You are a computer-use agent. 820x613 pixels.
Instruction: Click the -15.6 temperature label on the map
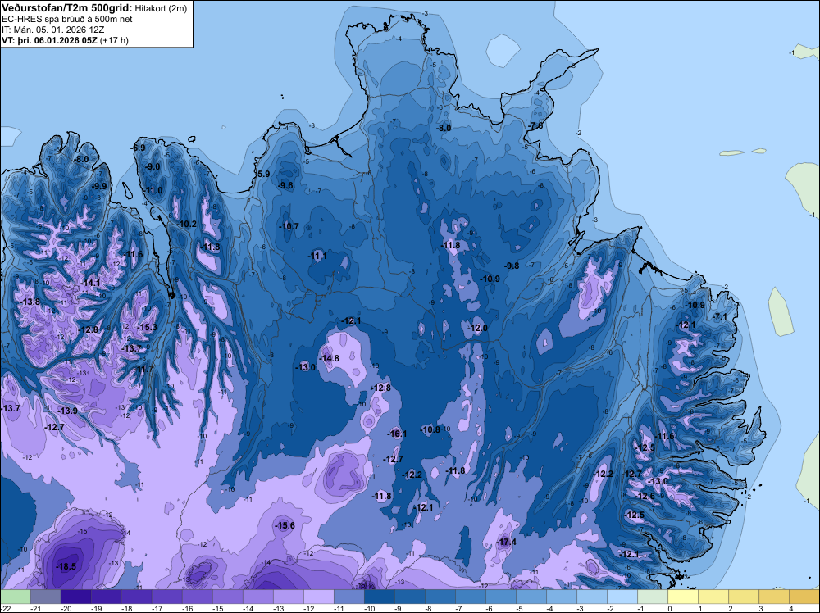pos(285,526)
